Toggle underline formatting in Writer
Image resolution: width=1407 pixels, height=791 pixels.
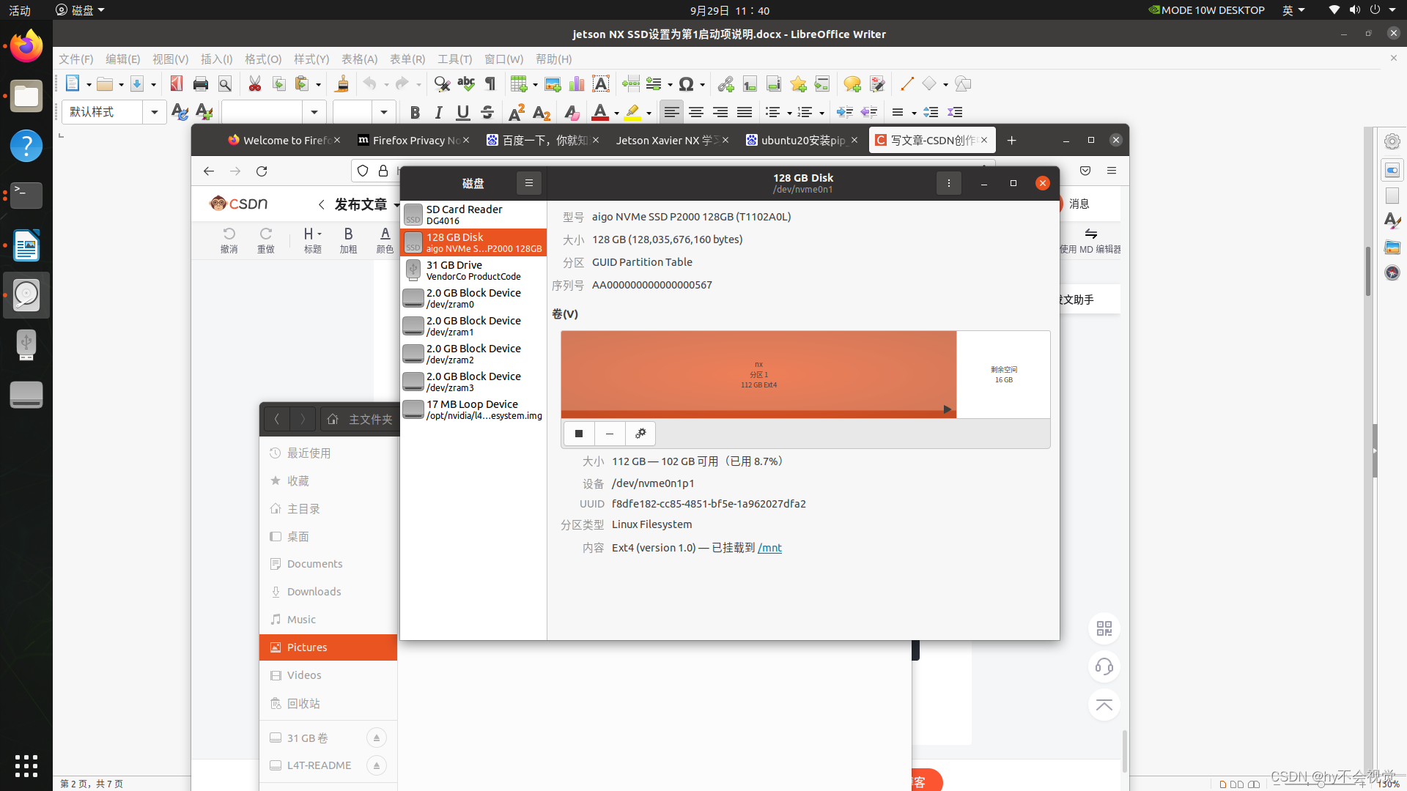(462, 112)
